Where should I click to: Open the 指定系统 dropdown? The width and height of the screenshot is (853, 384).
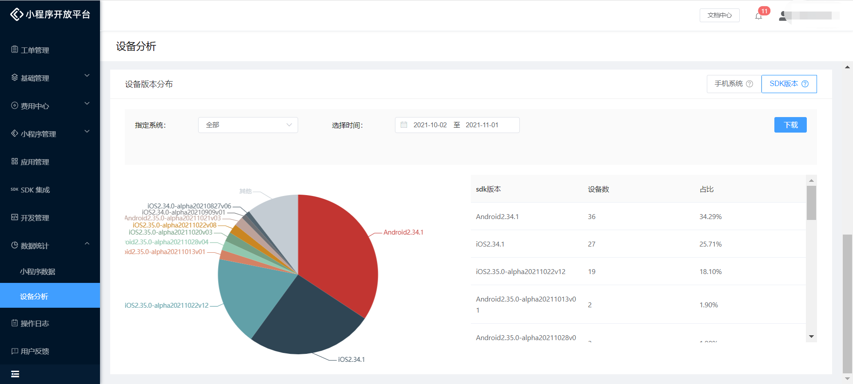click(248, 125)
